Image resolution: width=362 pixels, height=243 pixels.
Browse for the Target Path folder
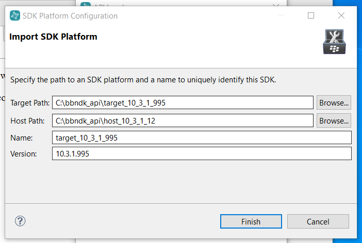point(334,102)
